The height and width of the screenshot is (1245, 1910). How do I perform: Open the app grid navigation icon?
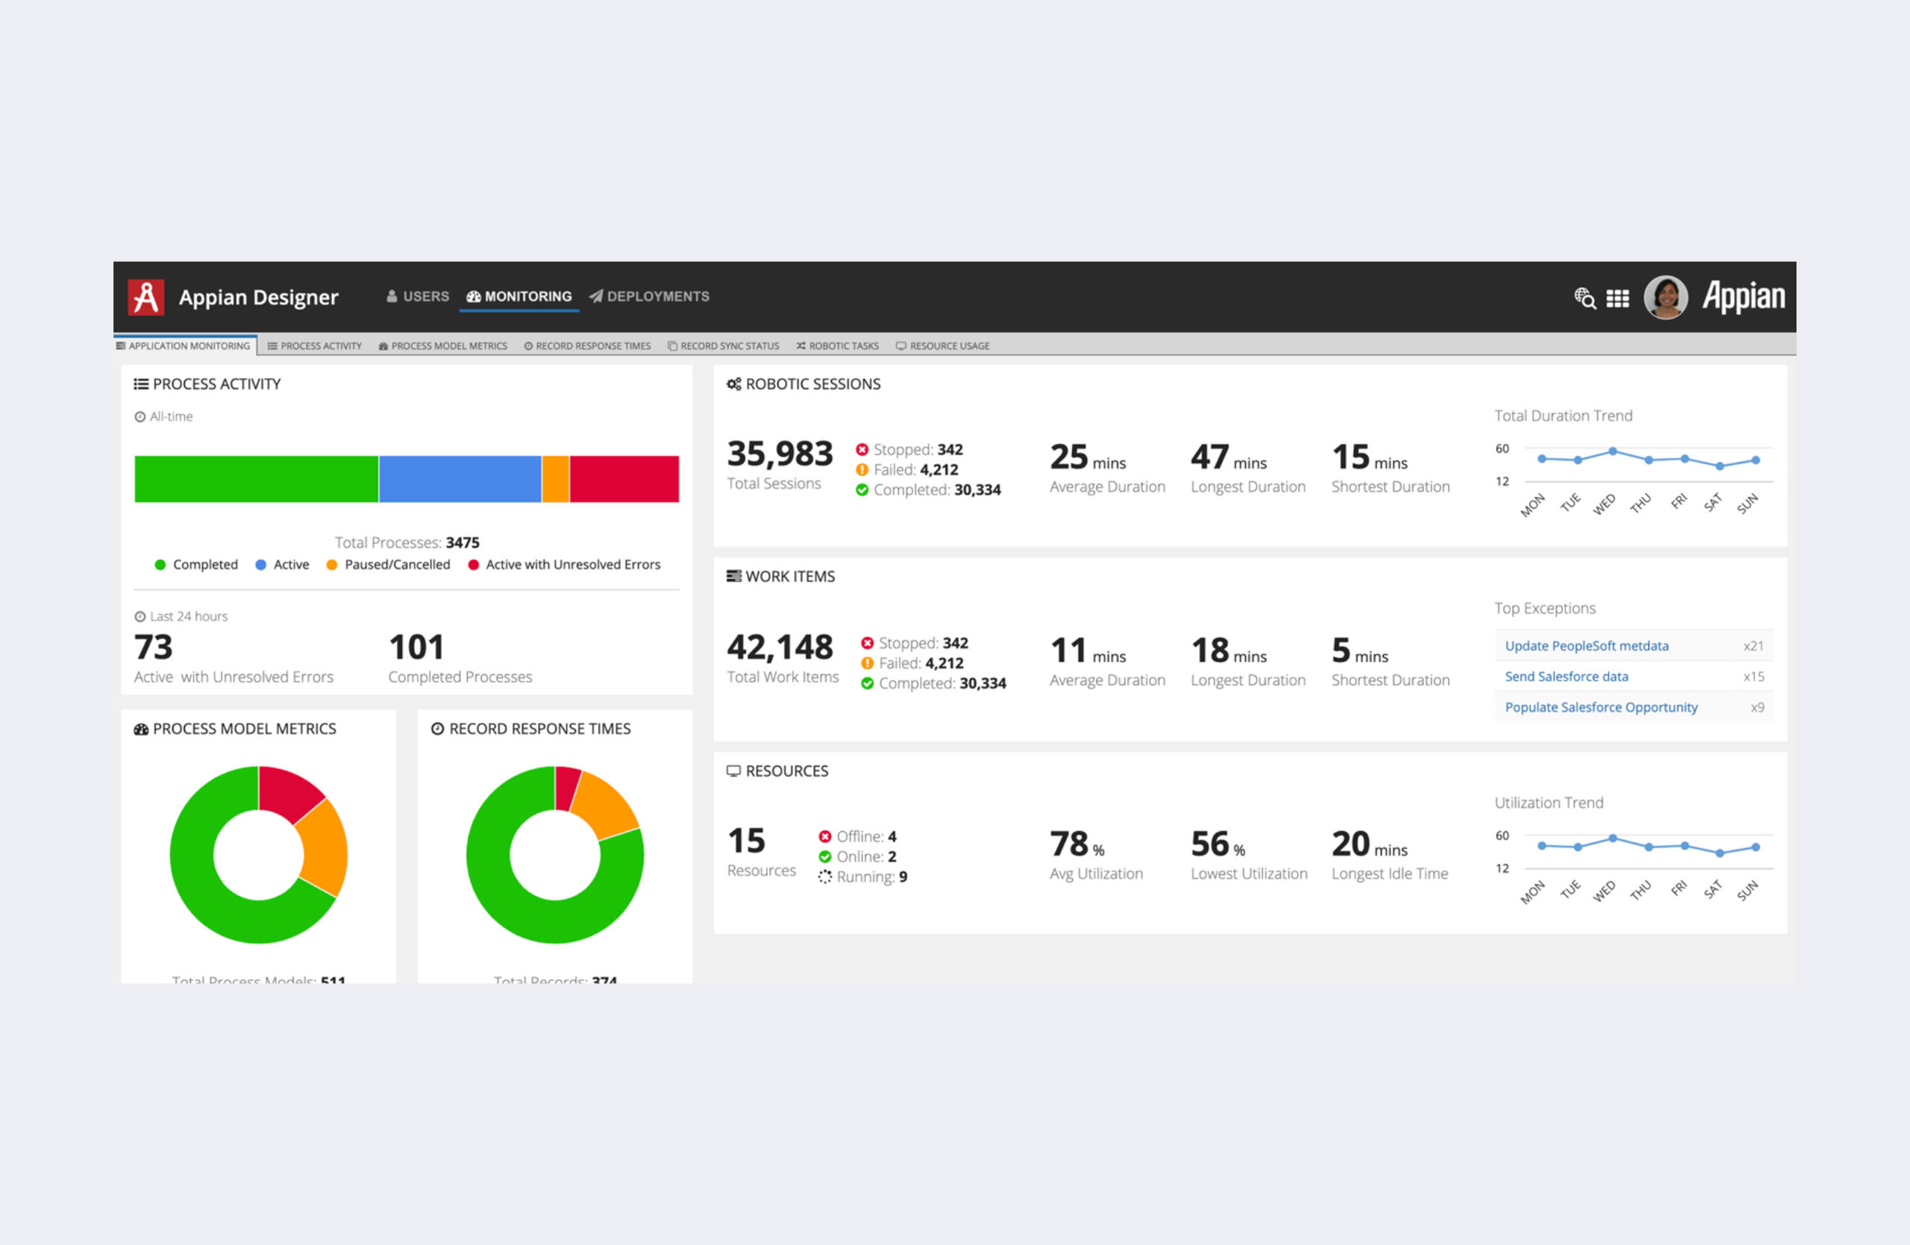pyautogui.click(x=1617, y=298)
